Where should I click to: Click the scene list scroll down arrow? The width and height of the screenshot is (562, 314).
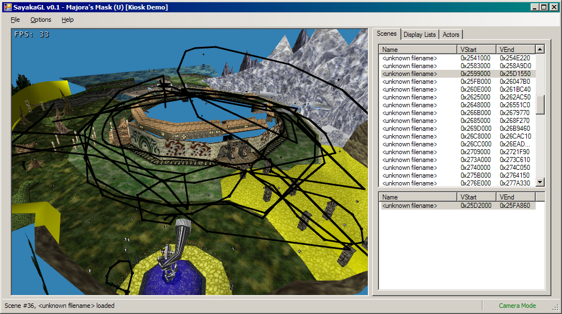pos(540,182)
